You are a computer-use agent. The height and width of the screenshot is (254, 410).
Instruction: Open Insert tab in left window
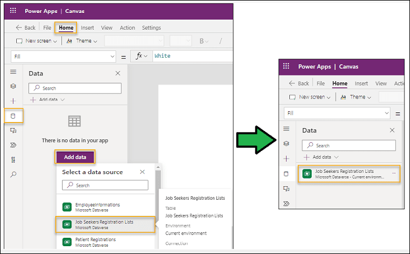click(87, 27)
